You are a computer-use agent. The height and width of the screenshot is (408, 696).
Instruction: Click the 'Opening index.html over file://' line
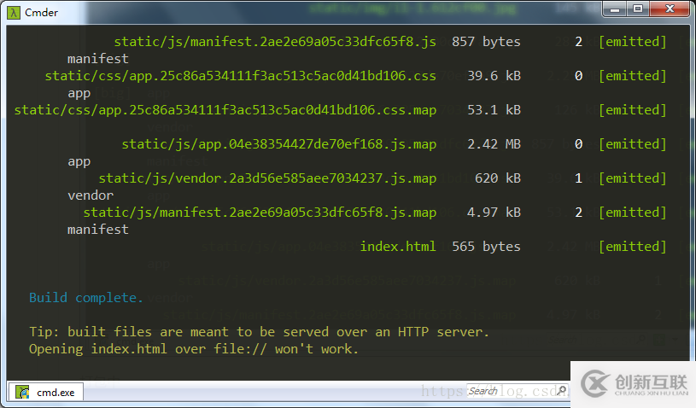[194, 349]
